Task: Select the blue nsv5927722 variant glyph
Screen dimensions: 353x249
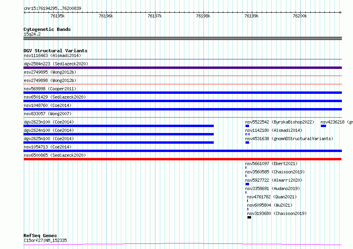Action: [247, 184]
